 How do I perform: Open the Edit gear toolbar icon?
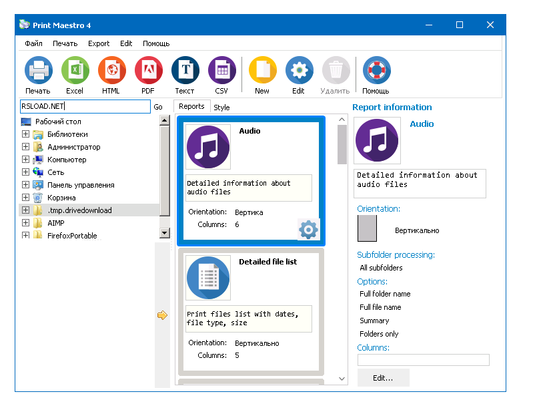299,71
